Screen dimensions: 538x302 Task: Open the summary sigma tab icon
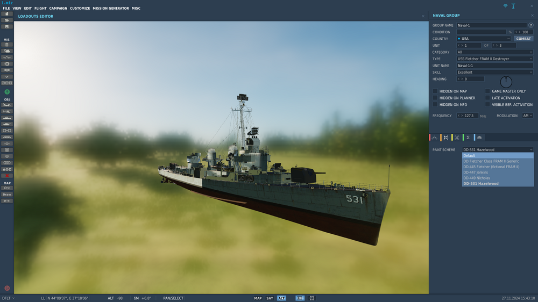click(468, 138)
